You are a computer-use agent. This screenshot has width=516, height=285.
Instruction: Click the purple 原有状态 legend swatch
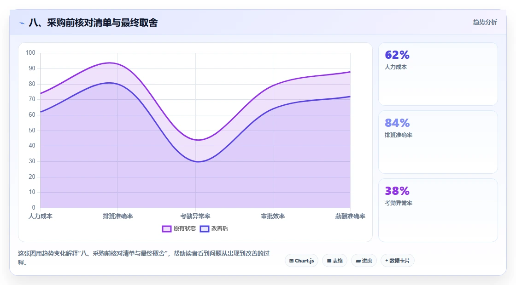click(x=166, y=229)
